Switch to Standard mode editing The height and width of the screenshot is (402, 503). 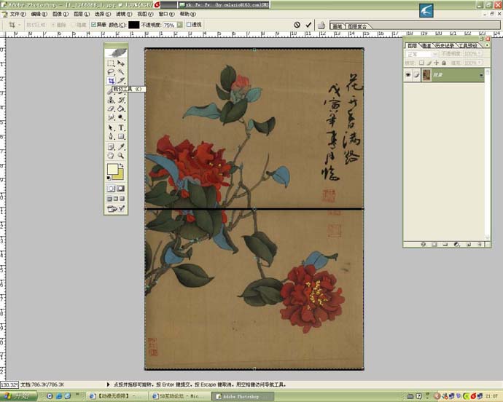point(111,189)
